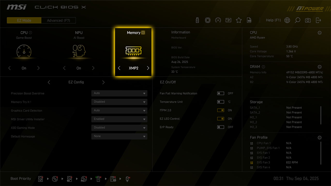
Task: Open DRAM settings gear icon
Action: tap(320, 67)
